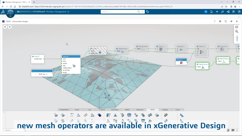The image size is (242, 136).
Task: Click the share arrow icon in header
Action: [x=222, y=12]
